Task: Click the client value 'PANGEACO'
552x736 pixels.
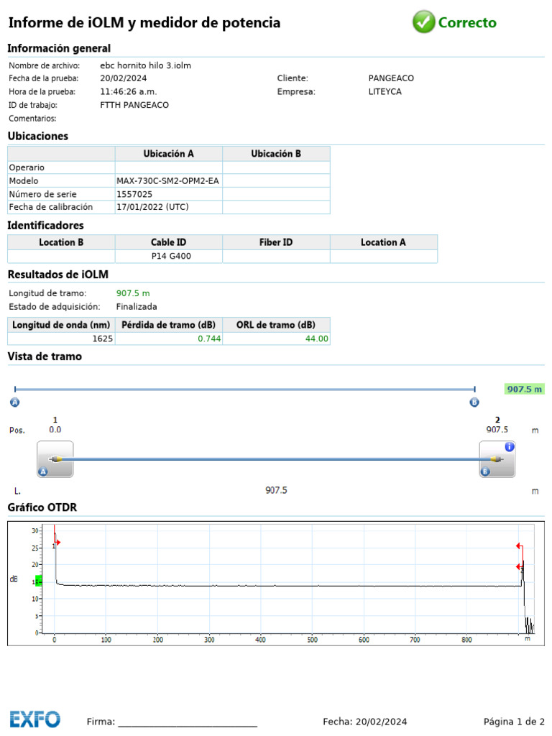Action: [391, 78]
